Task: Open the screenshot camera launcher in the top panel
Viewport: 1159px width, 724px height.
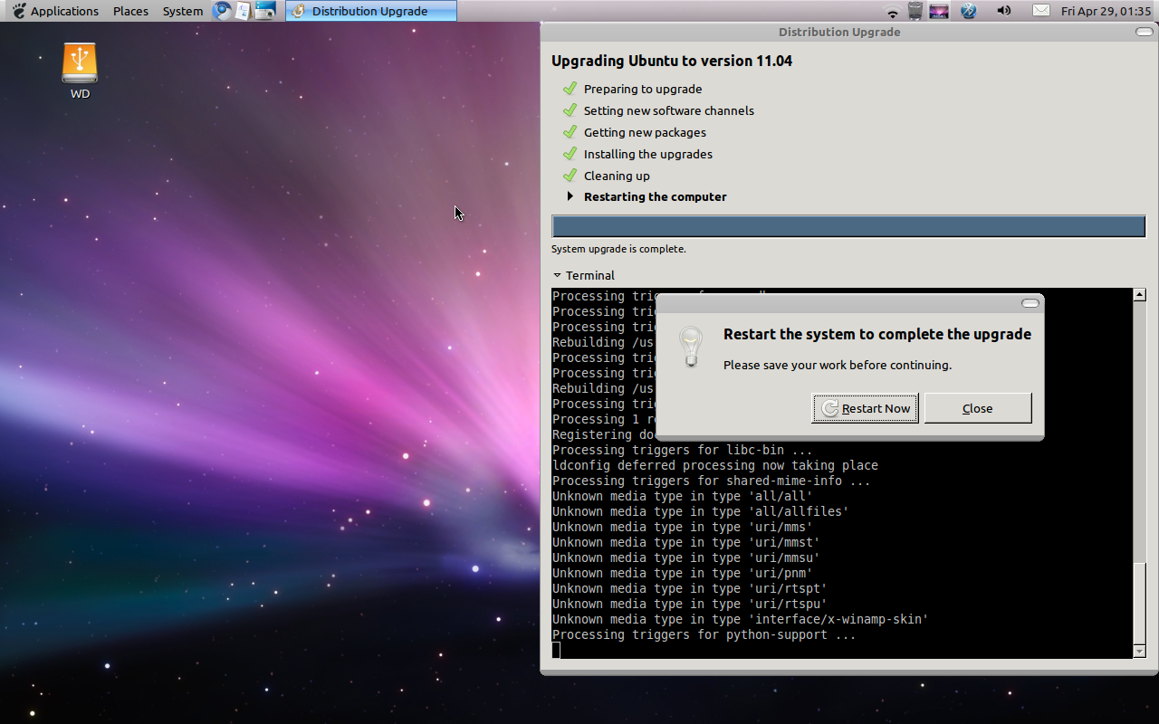Action: coord(264,11)
